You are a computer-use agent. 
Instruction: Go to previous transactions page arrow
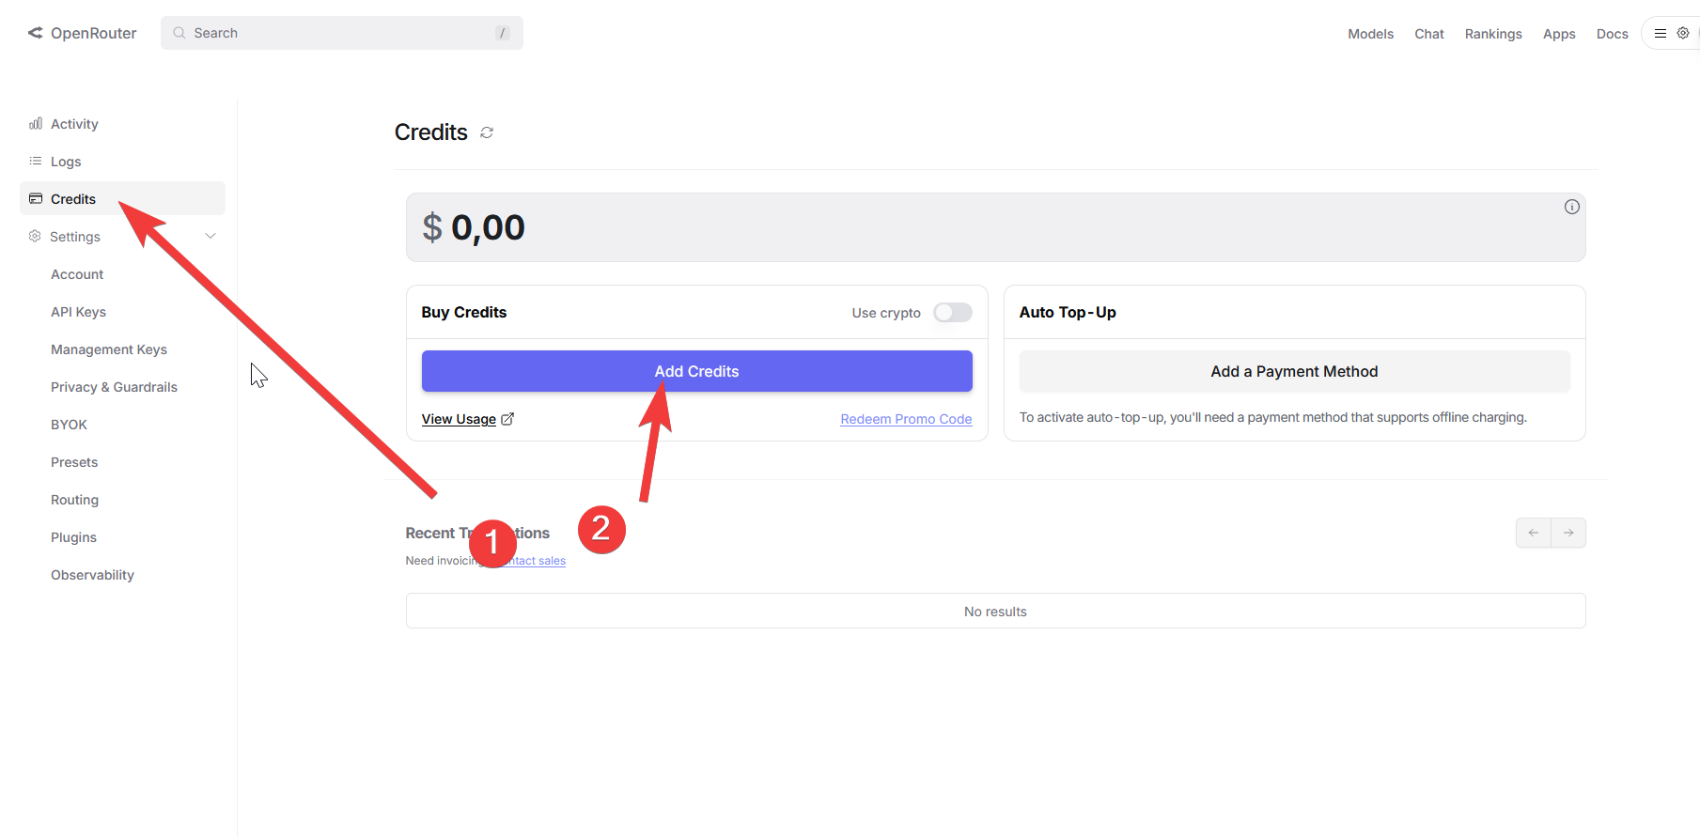1534,533
